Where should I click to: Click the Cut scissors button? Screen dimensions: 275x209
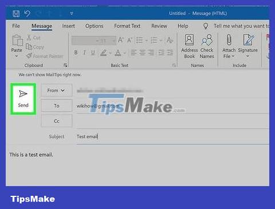[33, 38]
